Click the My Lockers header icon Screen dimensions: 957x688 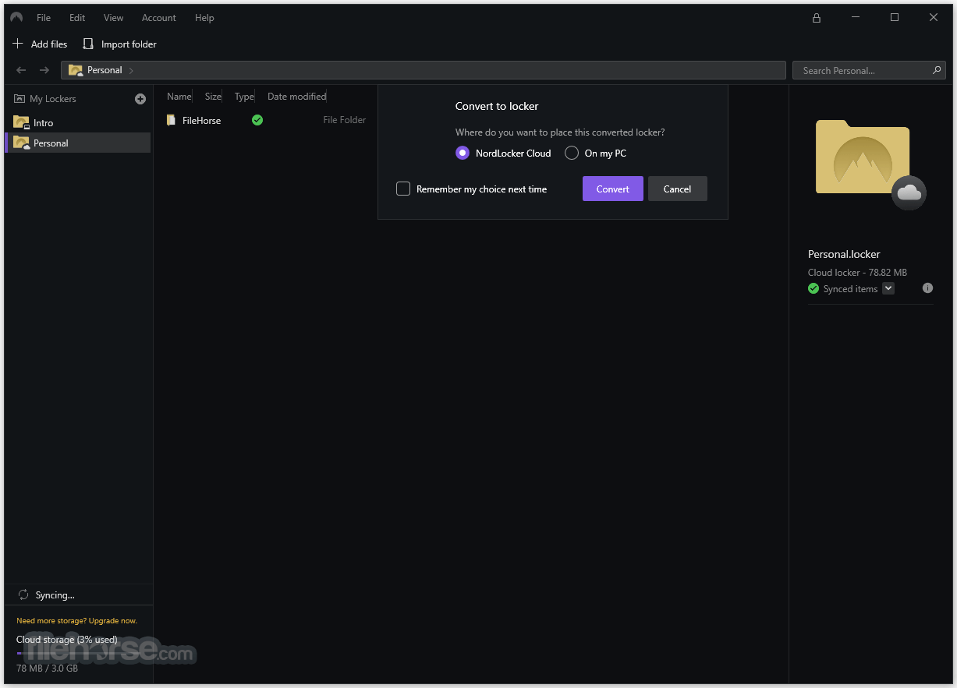[x=19, y=99]
